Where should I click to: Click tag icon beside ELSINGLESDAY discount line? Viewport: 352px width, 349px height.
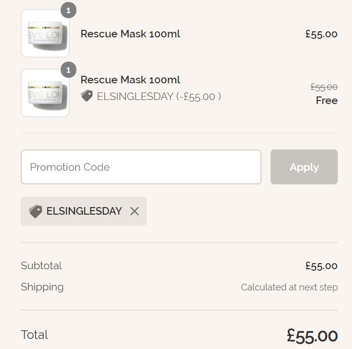point(86,96)
